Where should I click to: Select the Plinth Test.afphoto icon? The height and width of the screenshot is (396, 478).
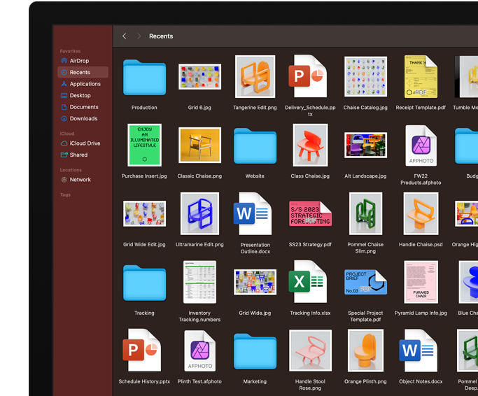(x=199, y=351)
